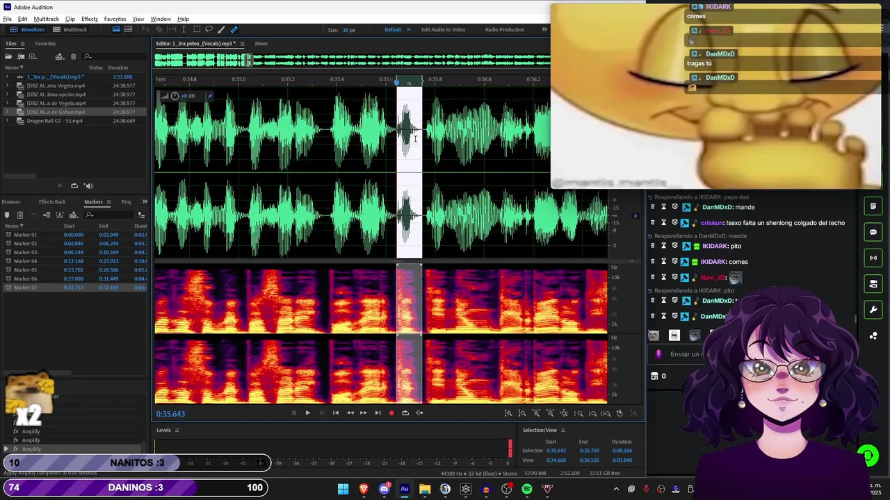Zoom in amplitude icon
Image resolution: width=890 pixels, height=500 pixels.
pos(508,413)
